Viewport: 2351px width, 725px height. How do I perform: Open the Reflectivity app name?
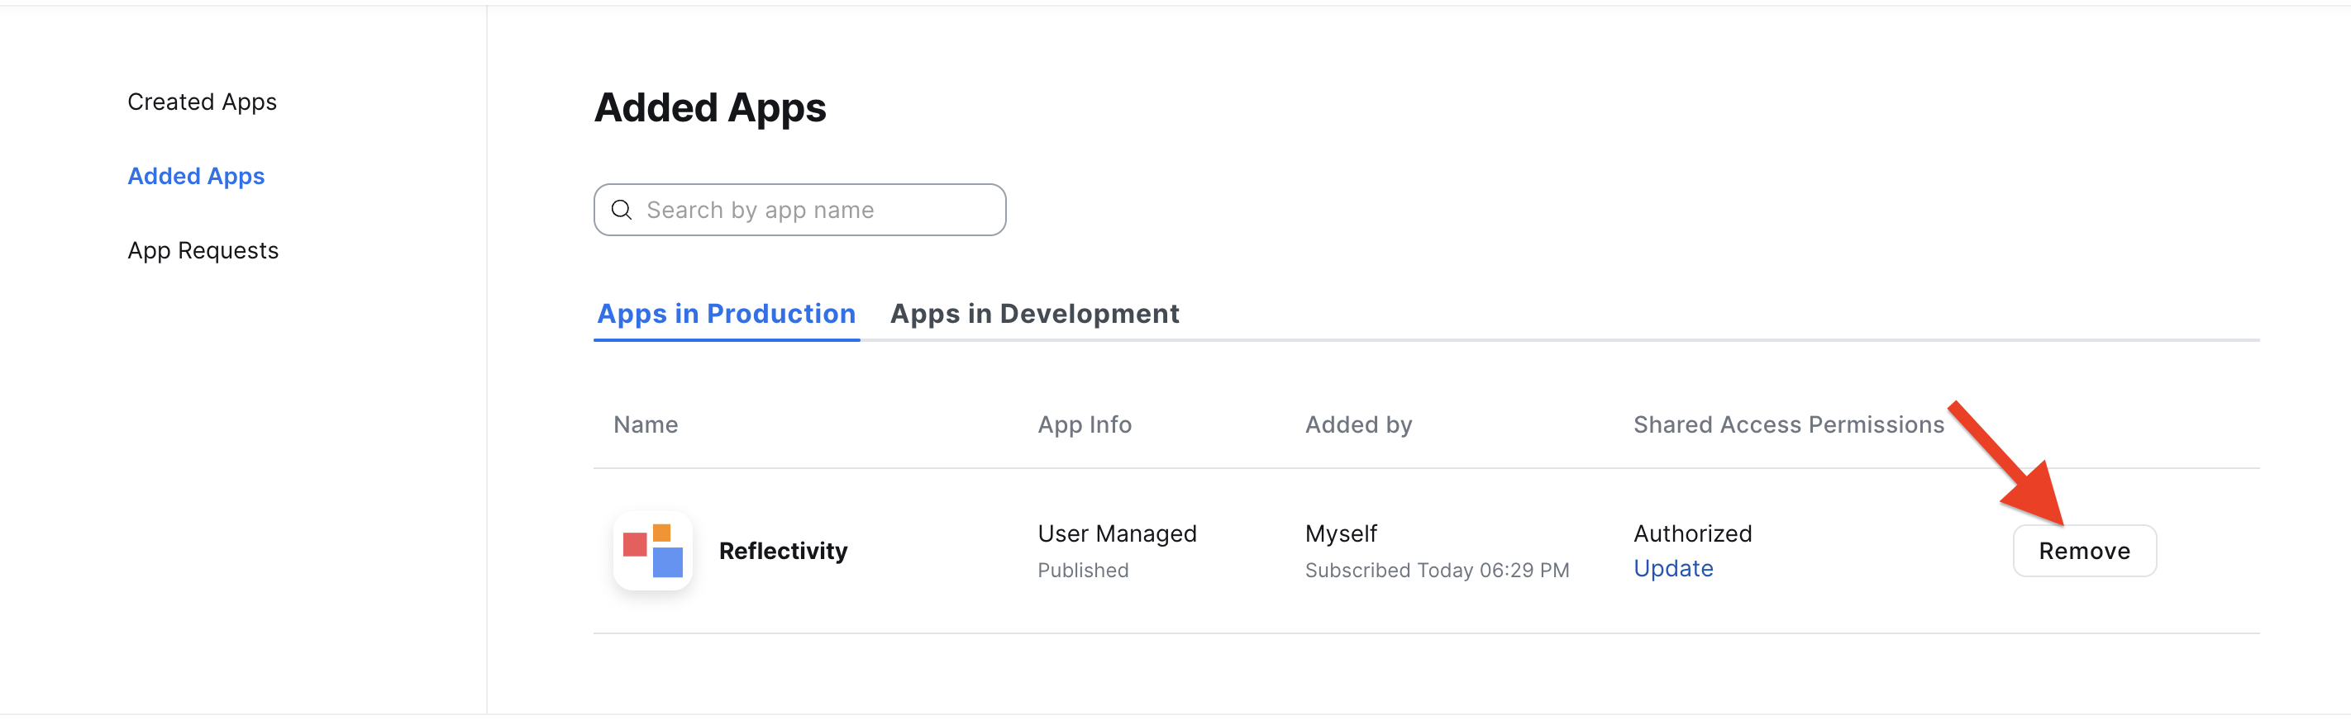tap(783, 551)
